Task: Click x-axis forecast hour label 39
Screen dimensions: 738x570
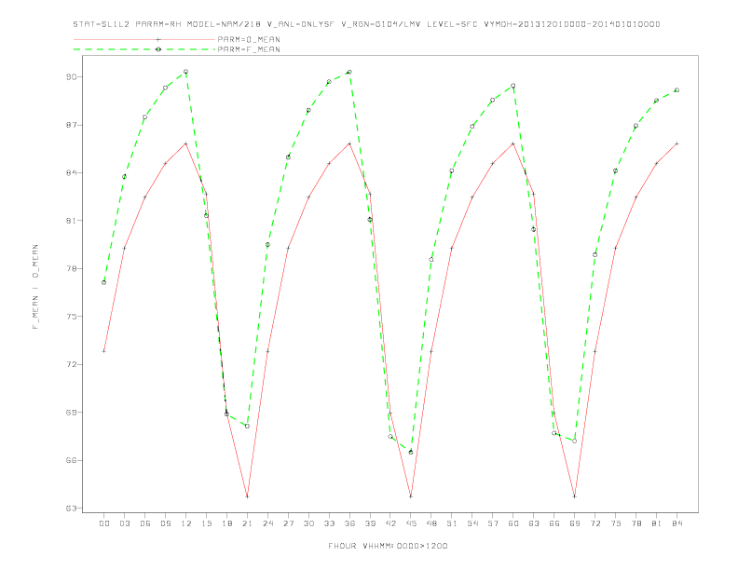Action: tap(370, 523)
